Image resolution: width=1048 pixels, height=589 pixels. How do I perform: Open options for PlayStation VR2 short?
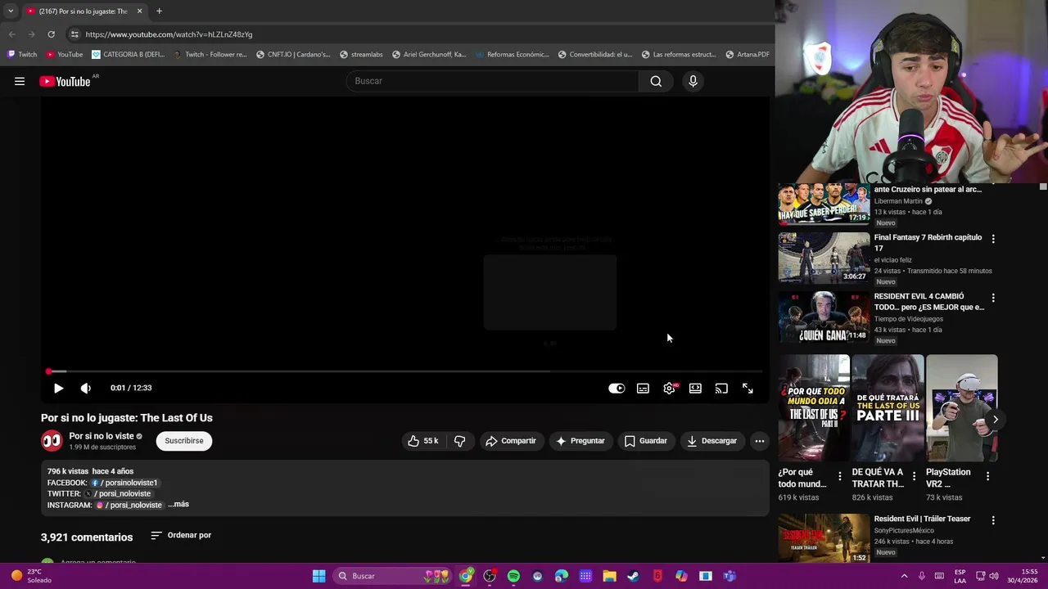tap(987, 476)
